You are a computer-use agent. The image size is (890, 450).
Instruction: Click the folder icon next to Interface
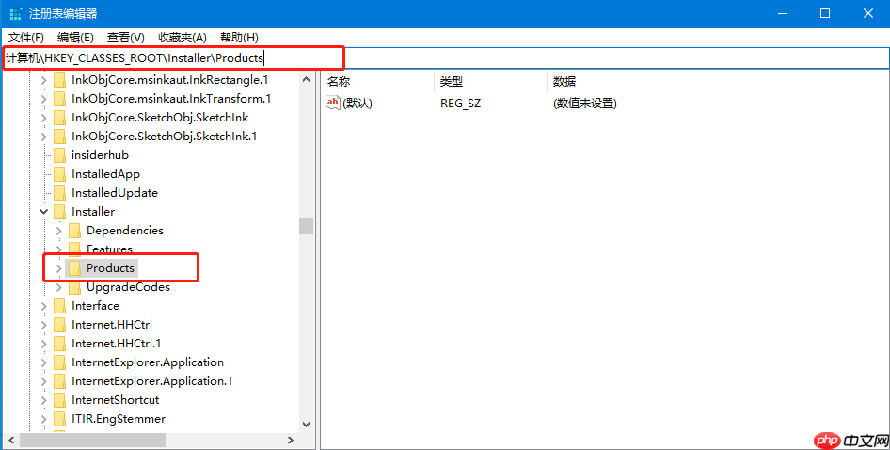[59, 306]
